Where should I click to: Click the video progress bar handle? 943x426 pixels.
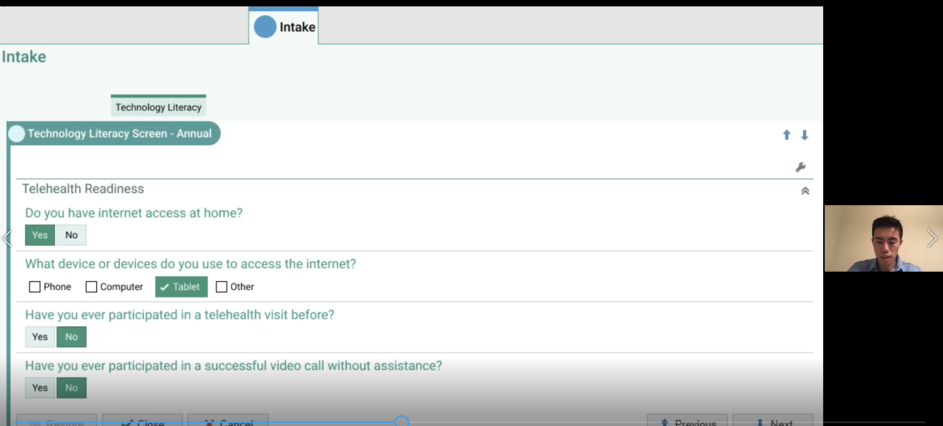coord(402,421)
